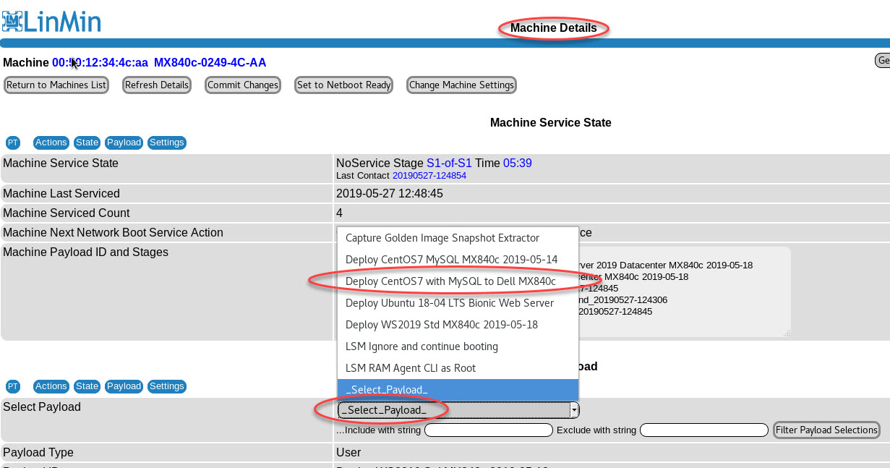890x468 pixels.
Task: Click the LinMin logo
Action: click(51, 21)
